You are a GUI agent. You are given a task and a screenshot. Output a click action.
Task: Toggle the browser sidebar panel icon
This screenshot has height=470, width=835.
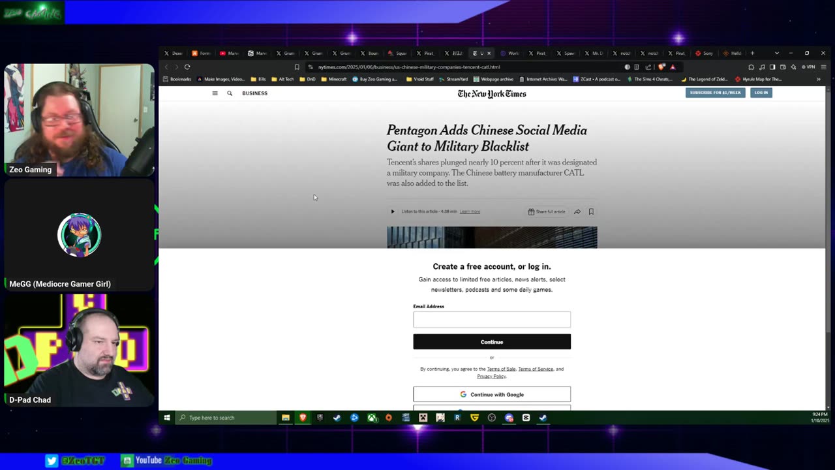pos(772,67)
